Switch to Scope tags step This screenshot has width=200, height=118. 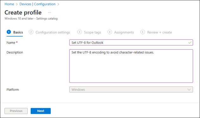coord(89,32)
